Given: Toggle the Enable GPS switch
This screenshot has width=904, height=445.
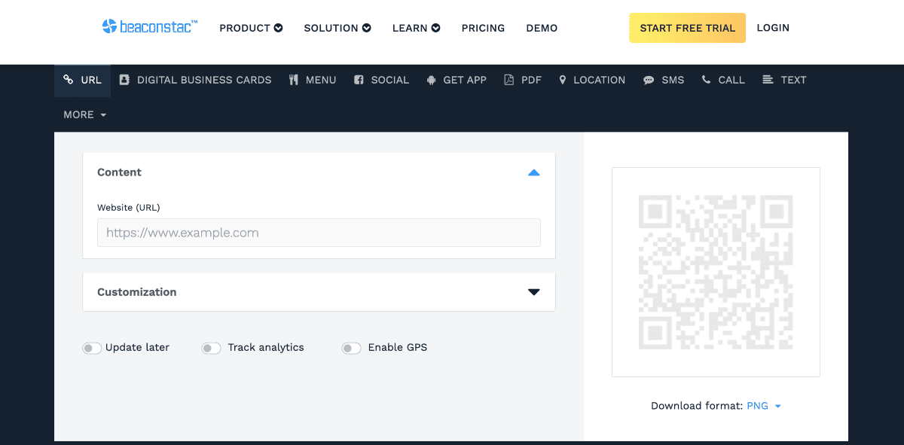Looking at the screenshot, I should click(x=351, y=348).
